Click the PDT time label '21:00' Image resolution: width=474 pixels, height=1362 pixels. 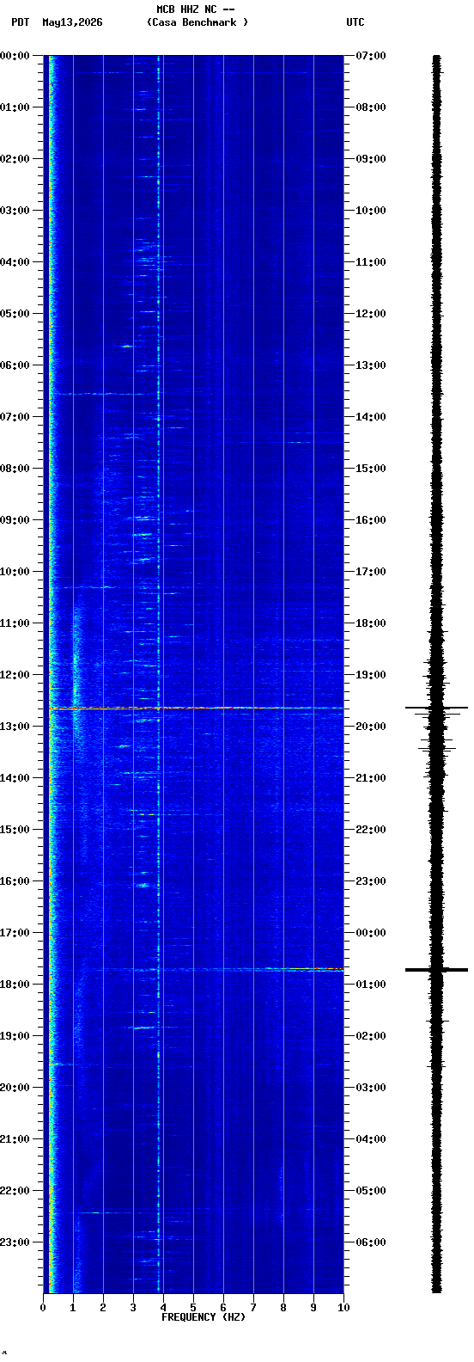[15, 1139]
